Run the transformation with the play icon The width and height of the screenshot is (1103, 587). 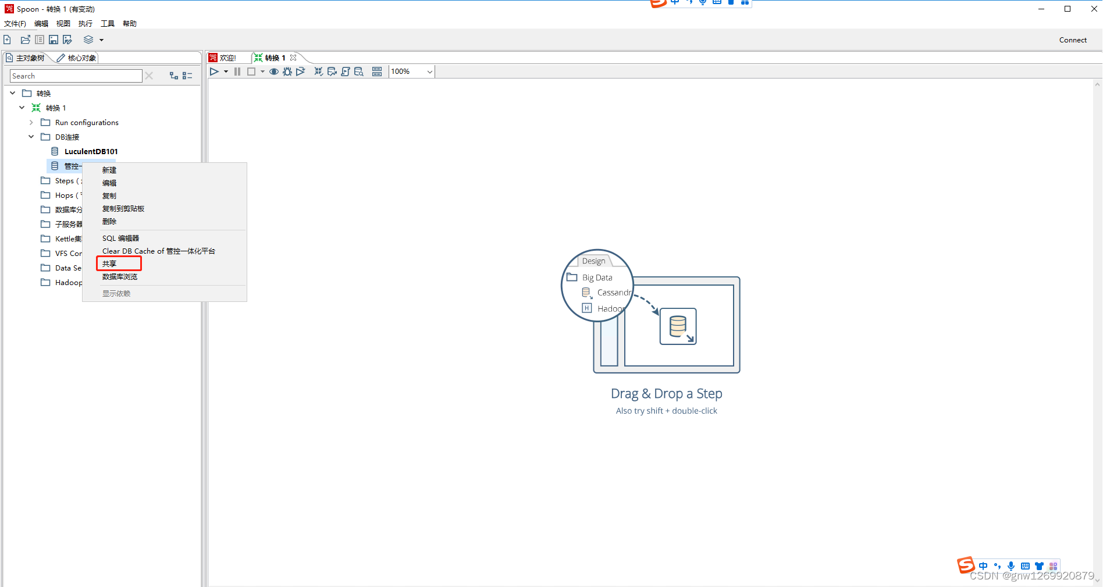[x=214, y=71]
